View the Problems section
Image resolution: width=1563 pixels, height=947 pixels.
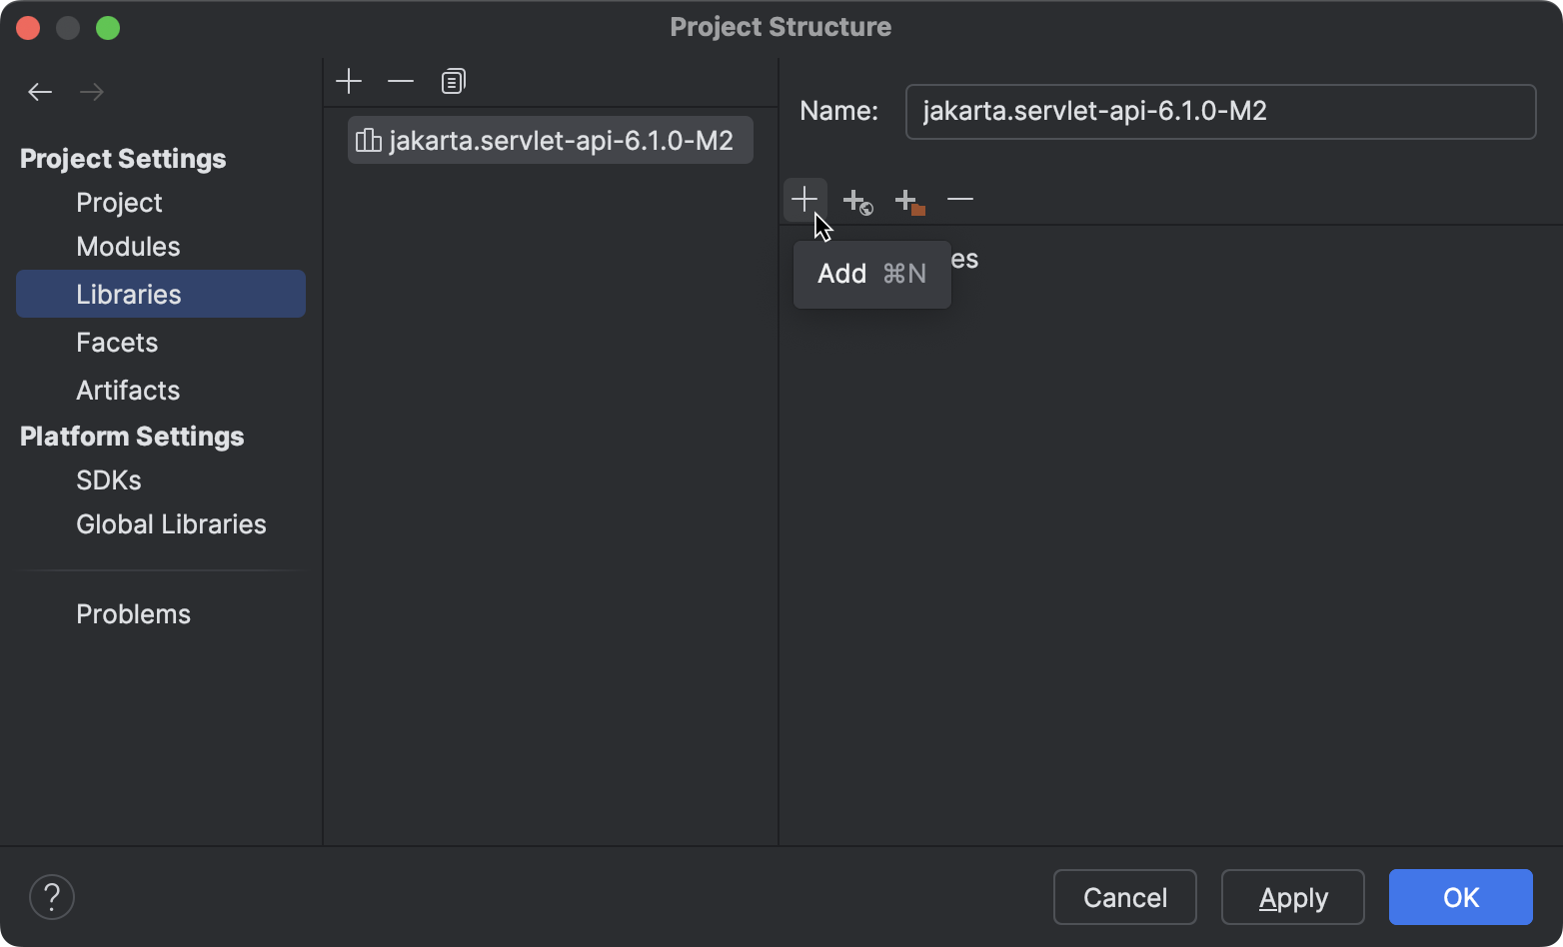[133, 613]
